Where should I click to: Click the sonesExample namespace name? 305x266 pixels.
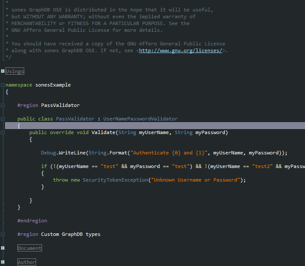tap(53, 85)
